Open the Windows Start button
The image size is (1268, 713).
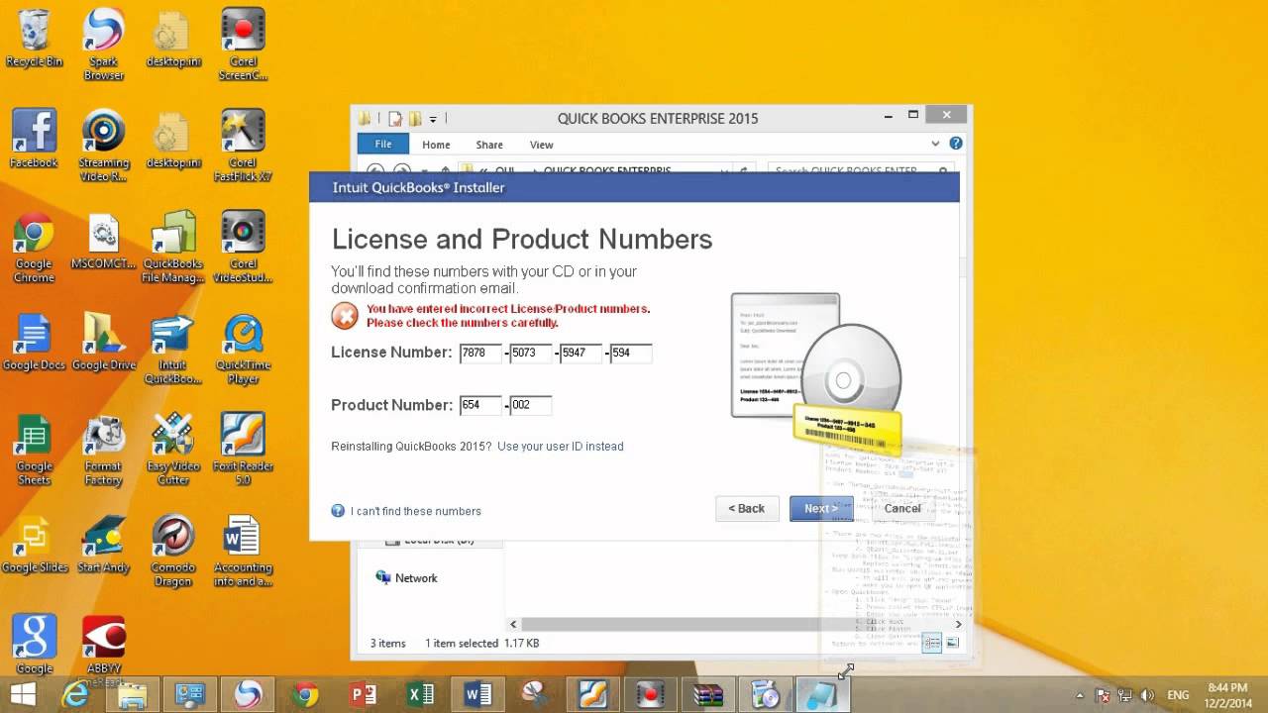pos(23,695)
